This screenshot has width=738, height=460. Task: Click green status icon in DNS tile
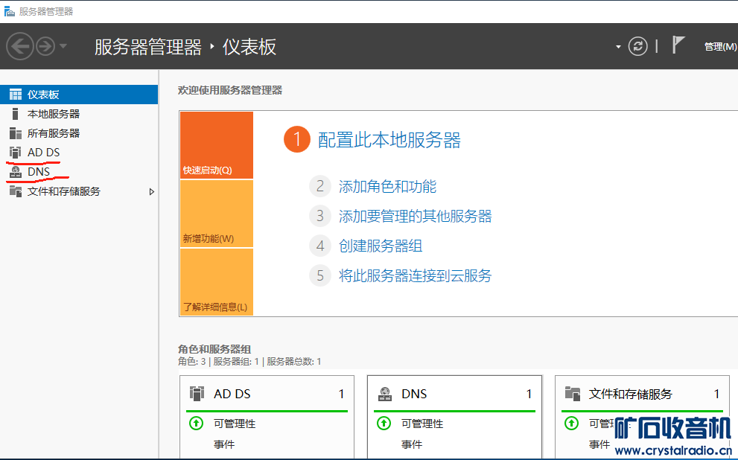pyautogui.click(x=384, y=424)
